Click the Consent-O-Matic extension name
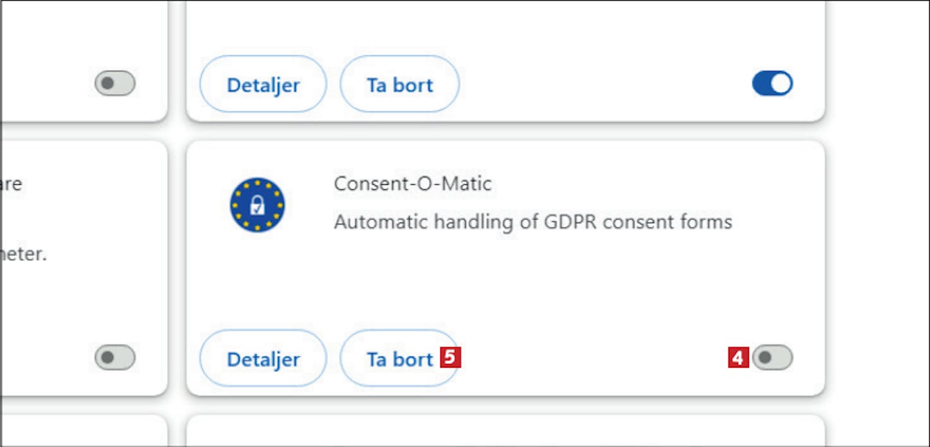Viewport: 930px width, 447px height. point(412,184)
